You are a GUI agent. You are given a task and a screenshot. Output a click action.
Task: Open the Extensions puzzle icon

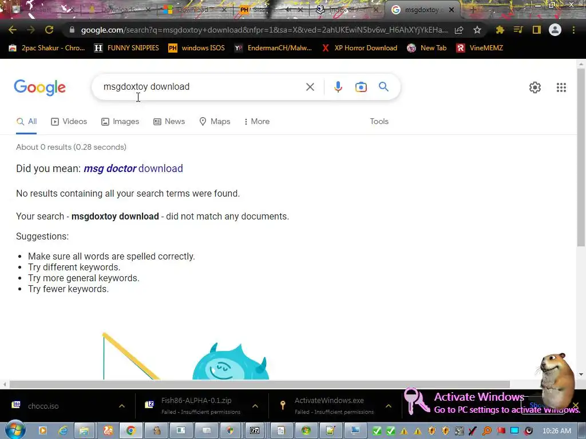[500, 30]
